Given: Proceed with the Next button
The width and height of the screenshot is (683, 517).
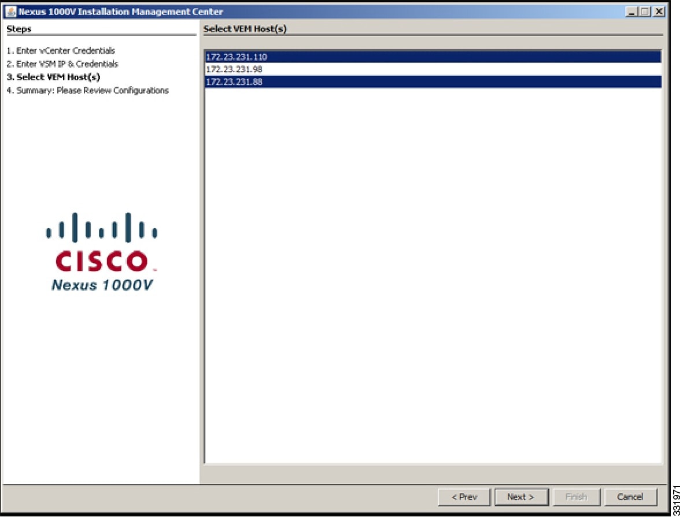Looking at the screenshot, I should [521, 497].
